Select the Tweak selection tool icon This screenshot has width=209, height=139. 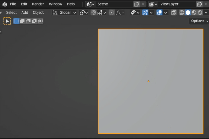(x=7, y=21)
